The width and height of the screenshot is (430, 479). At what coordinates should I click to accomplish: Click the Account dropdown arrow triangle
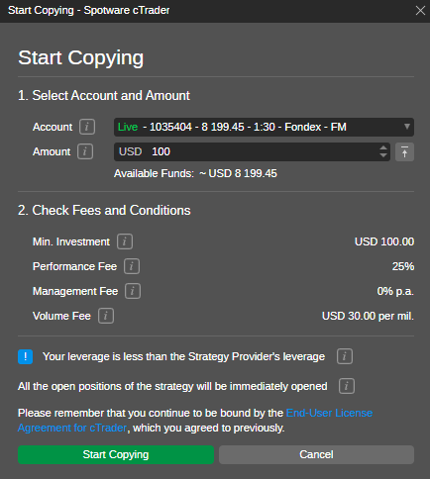tap(407, 127)
